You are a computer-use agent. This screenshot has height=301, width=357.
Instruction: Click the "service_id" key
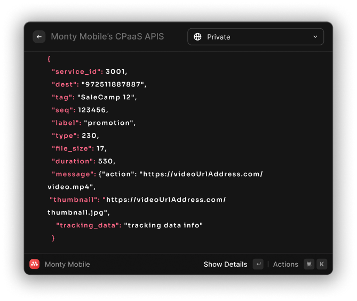click(76, 72)
